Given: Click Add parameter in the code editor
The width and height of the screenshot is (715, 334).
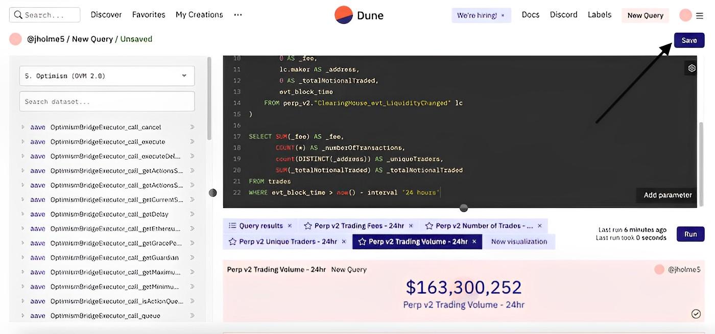Looking at the screenshot, I should [667, 195].
